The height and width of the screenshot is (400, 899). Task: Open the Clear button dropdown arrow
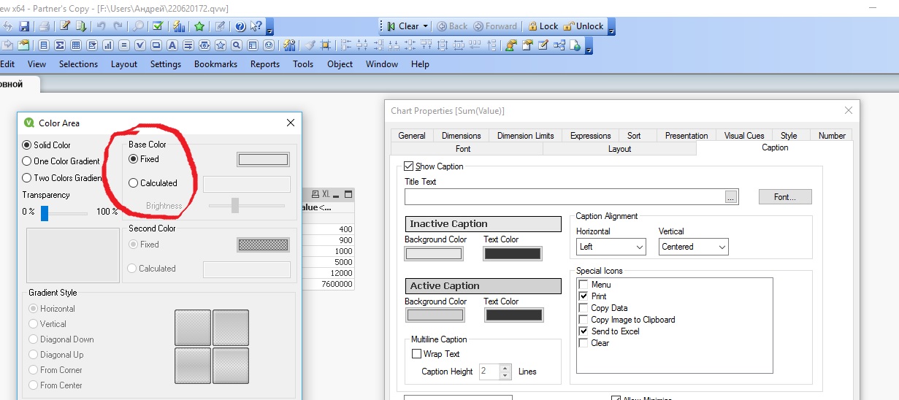click(x=425, y=26)
